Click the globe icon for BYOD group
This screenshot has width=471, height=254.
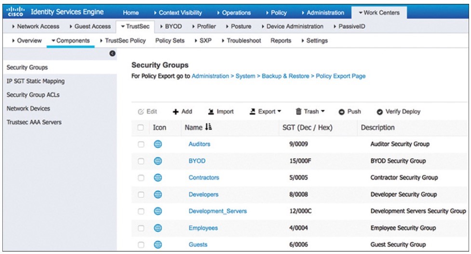pos(158,161)
